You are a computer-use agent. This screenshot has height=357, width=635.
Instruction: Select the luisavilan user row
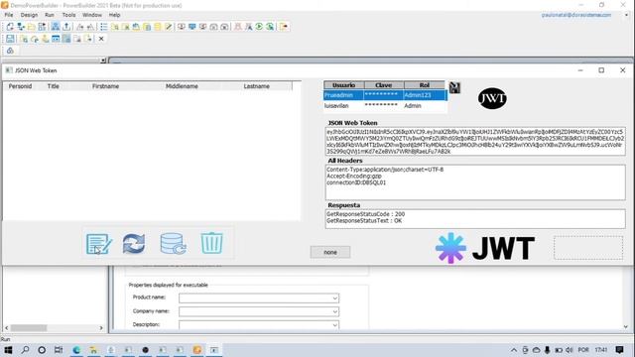(x=385, y=106)
